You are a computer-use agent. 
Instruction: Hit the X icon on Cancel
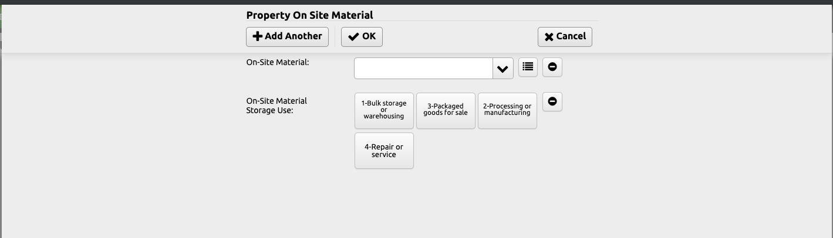pyautogui.click(x=549, y=37)
